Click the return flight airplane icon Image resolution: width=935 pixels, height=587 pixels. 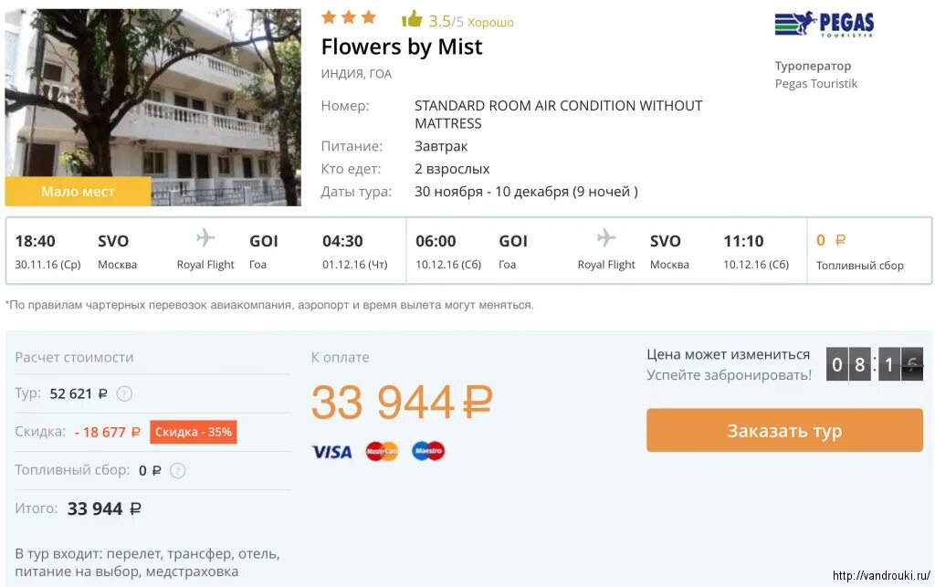point(606,238)
